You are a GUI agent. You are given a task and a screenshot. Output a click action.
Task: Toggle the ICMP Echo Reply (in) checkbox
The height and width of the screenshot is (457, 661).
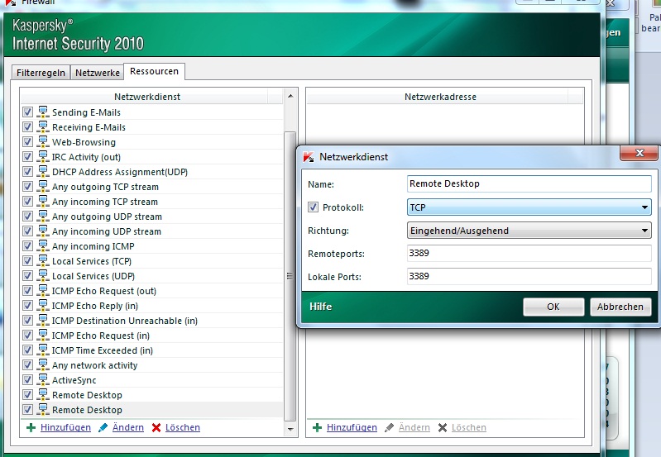coord(27,306)
